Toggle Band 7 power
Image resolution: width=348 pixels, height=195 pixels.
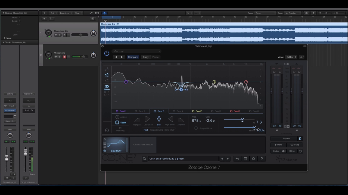click(231, 111)
